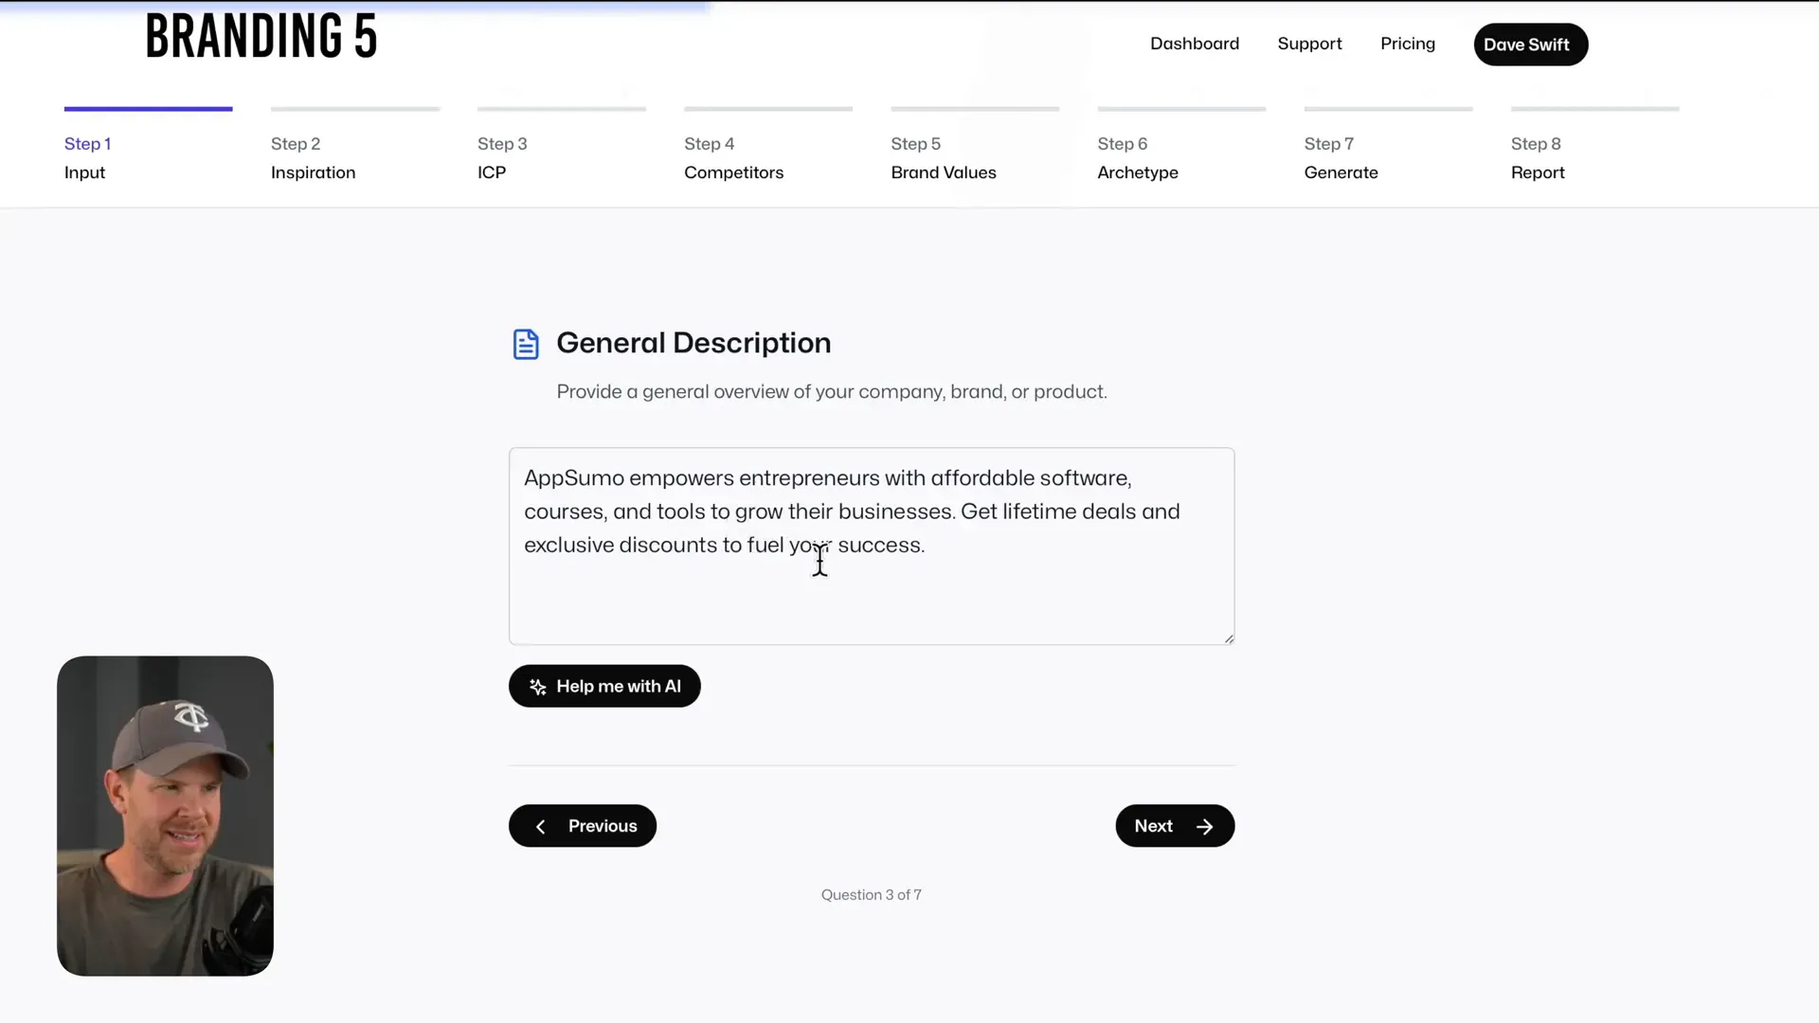Open the Support page

pos(1309,44)
